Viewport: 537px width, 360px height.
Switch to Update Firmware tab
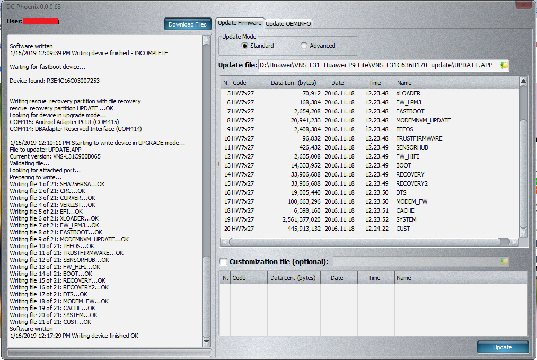click(240, 23)
